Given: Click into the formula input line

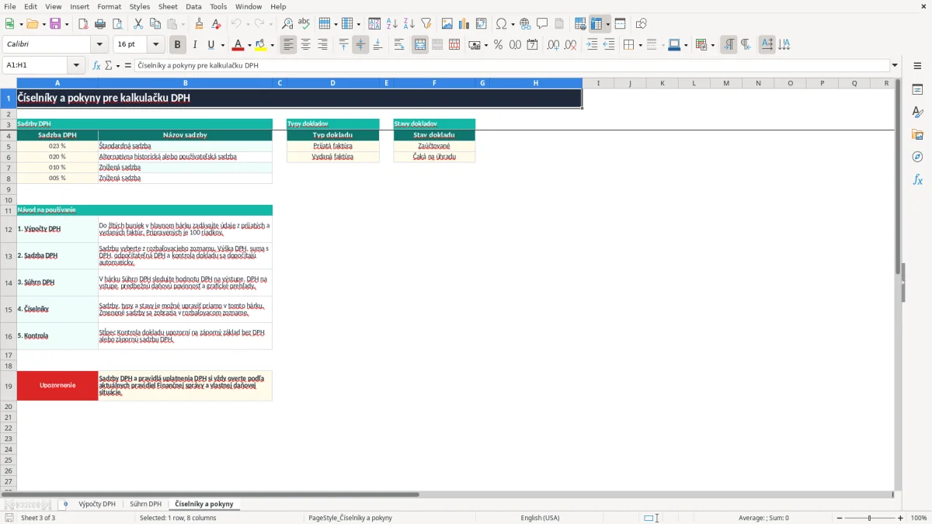Looking at the screenshot, I should point(512,66).
